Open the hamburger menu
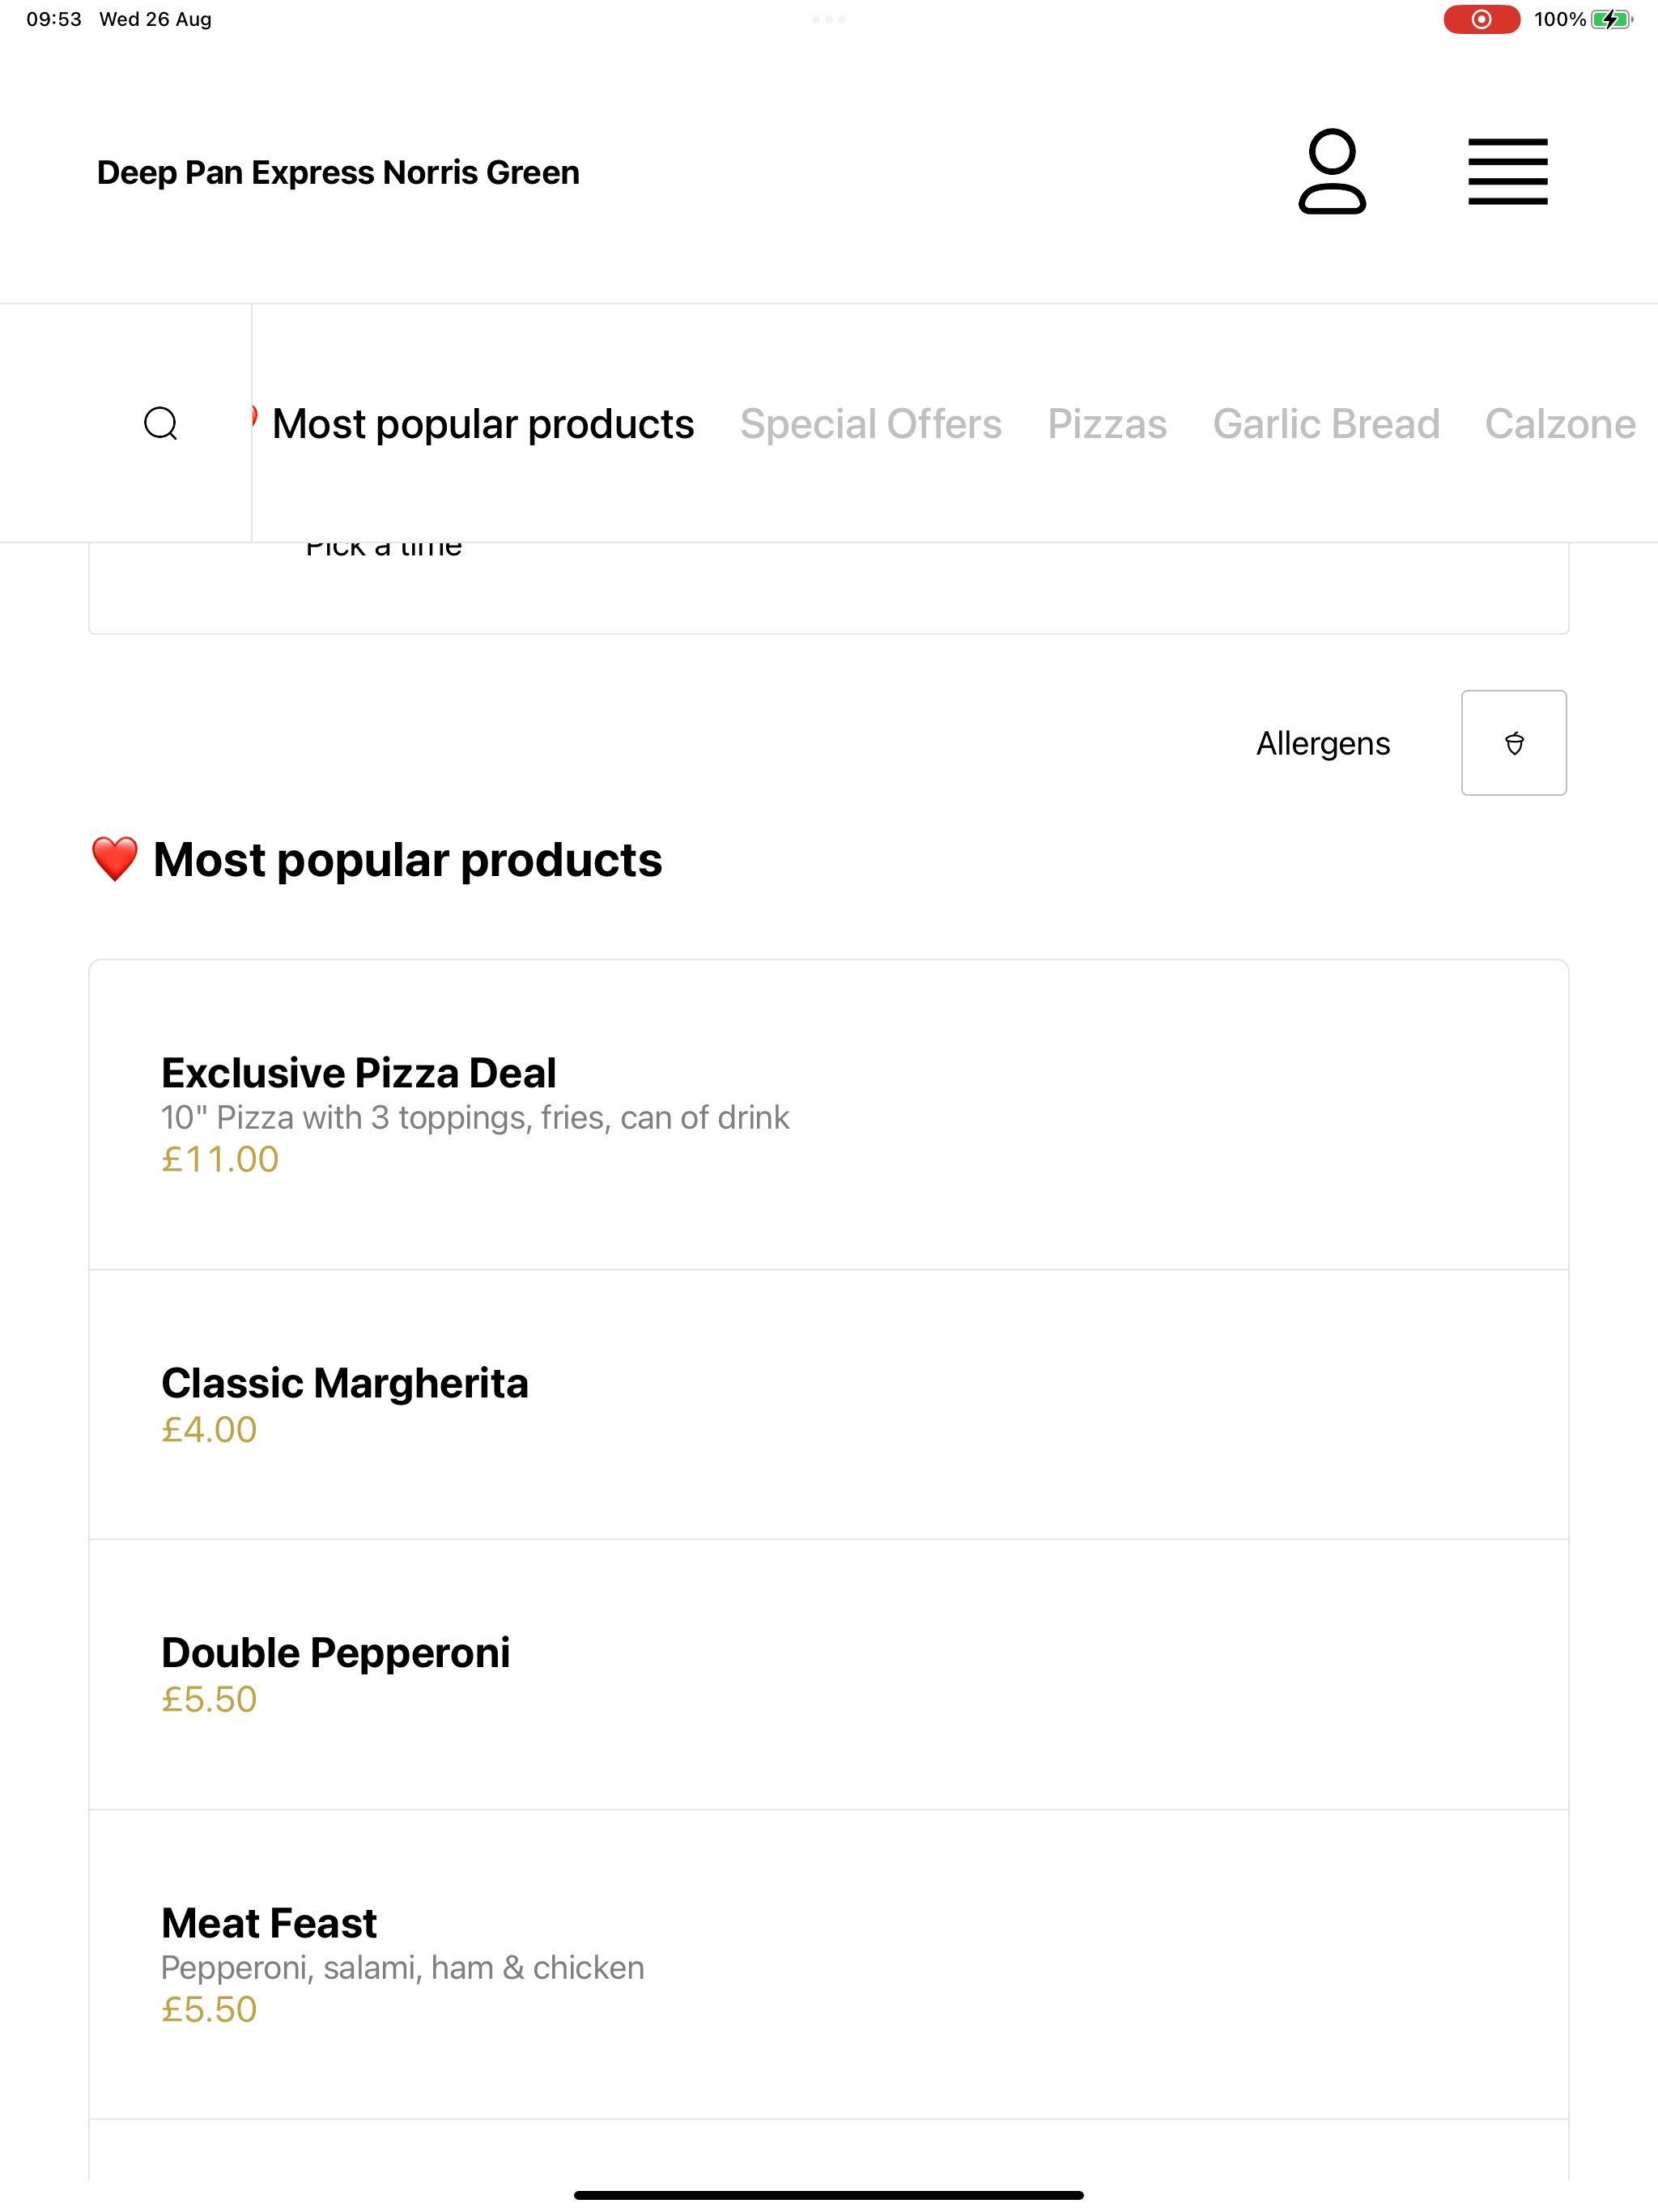Screen dimensions: 1658x2212 pos(1507,172)
